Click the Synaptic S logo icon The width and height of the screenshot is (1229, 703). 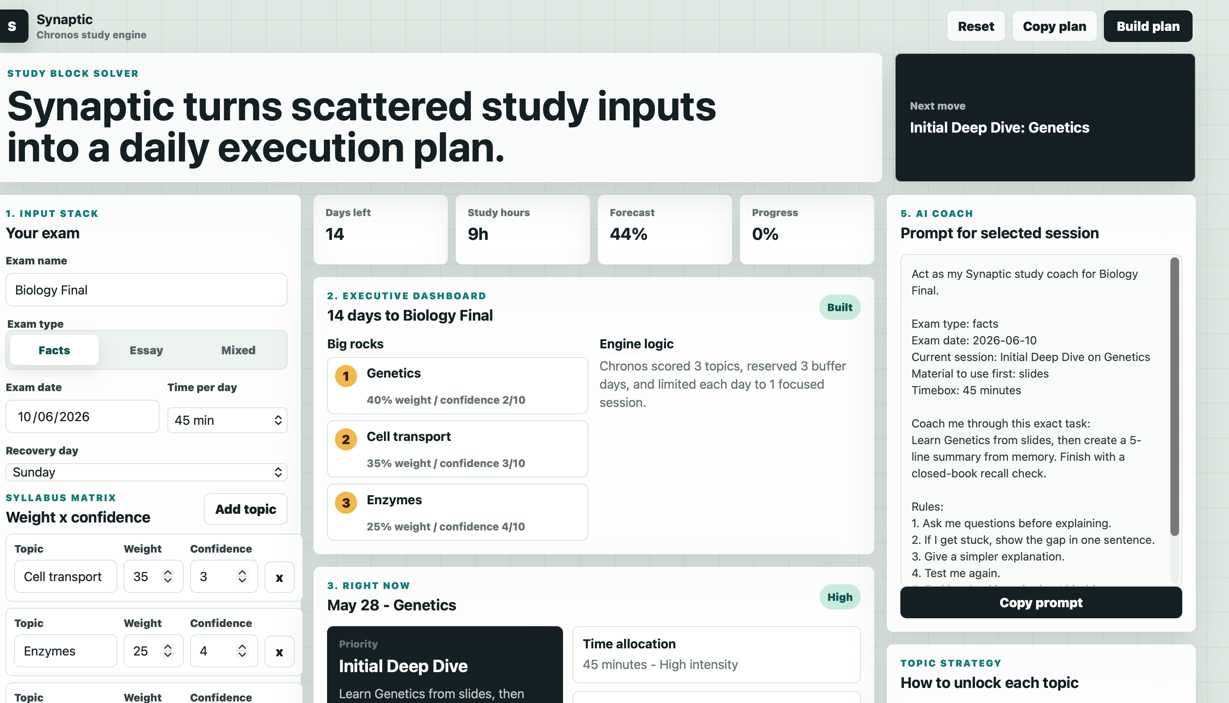[x=13, y=26]
